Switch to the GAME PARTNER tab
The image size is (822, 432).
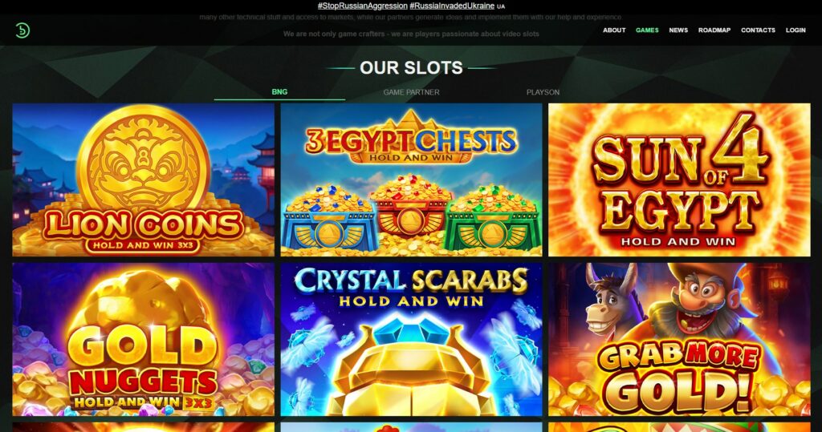(411, 92)
